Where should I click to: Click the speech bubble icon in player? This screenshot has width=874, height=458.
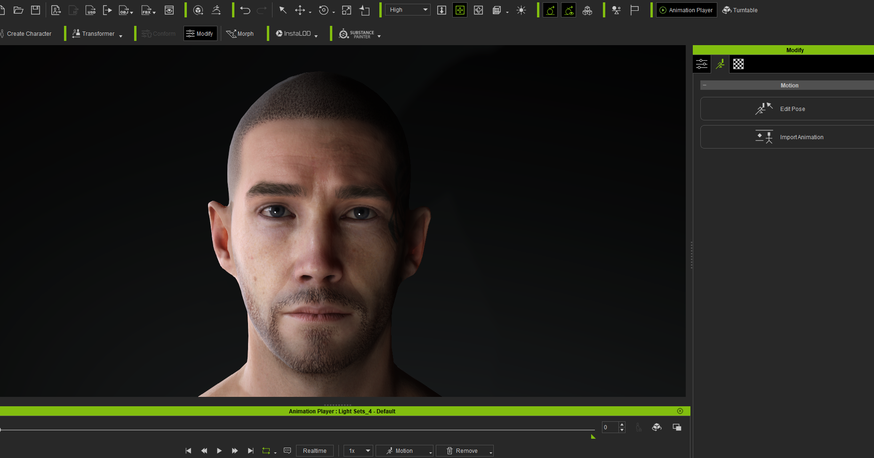click(287, 450)
